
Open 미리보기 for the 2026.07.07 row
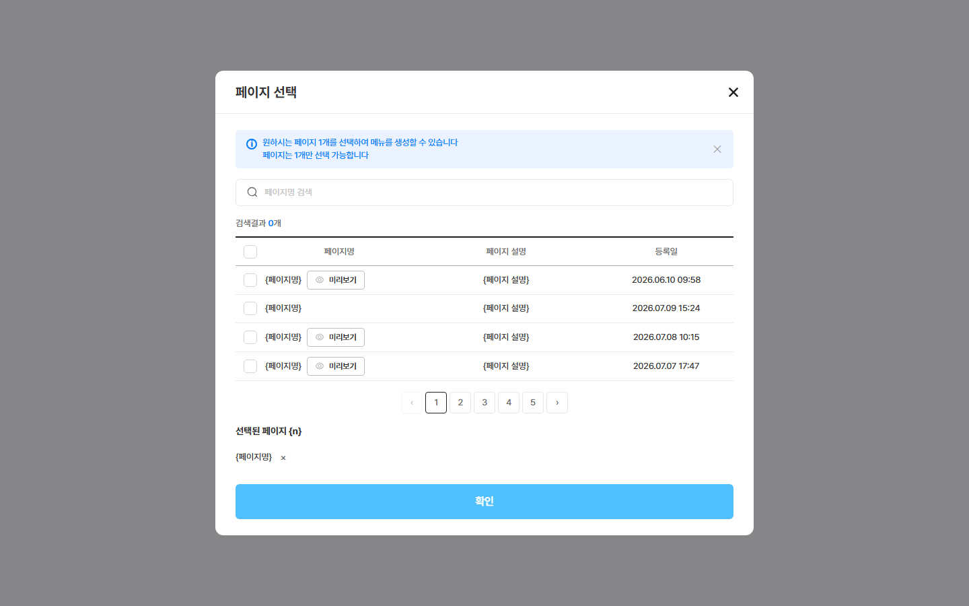tap(336, 366)
